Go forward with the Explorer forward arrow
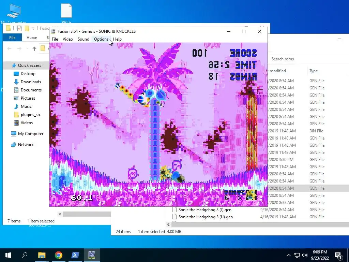 pos(19,48)
